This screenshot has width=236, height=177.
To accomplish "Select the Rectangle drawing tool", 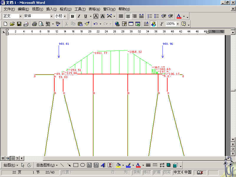I will point(76,165).
